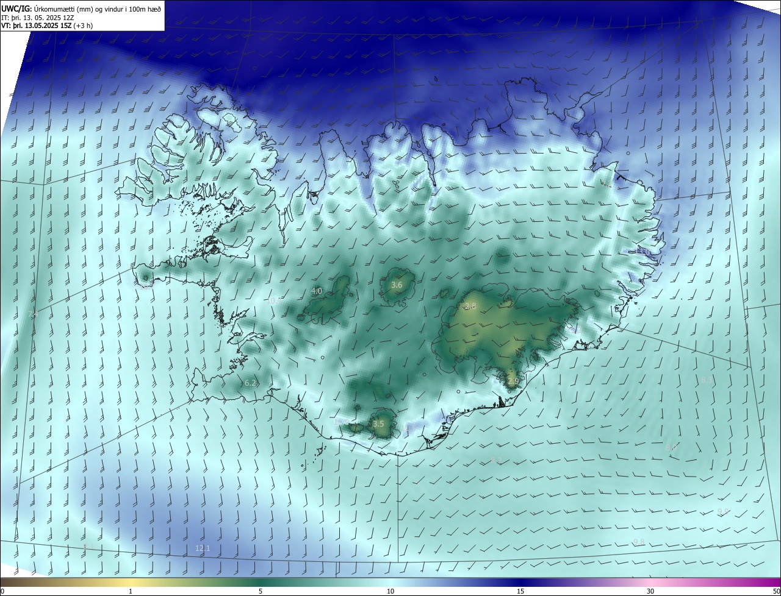Click the 3.6 value label on the map
This screenshot has width=781, height=596.
click(x=397, y=285)
